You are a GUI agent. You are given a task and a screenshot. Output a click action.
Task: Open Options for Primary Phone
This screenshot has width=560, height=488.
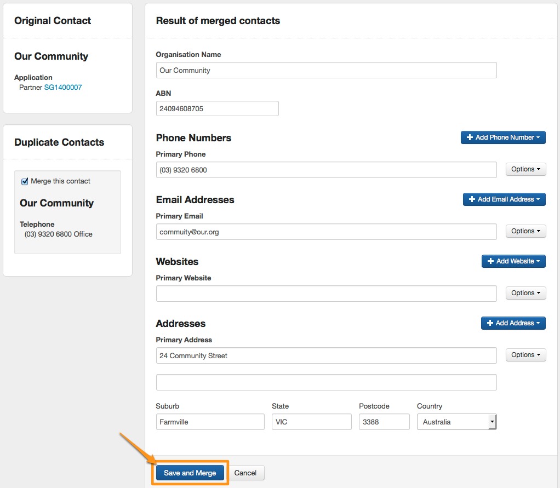coord(525,169)
